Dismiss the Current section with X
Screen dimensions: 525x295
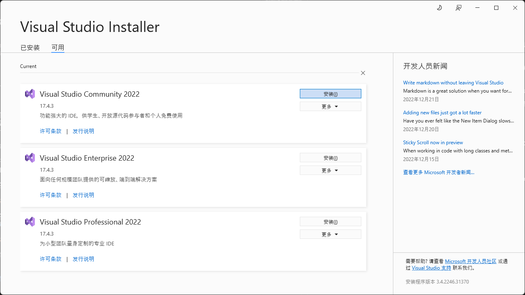pos(363,73)
